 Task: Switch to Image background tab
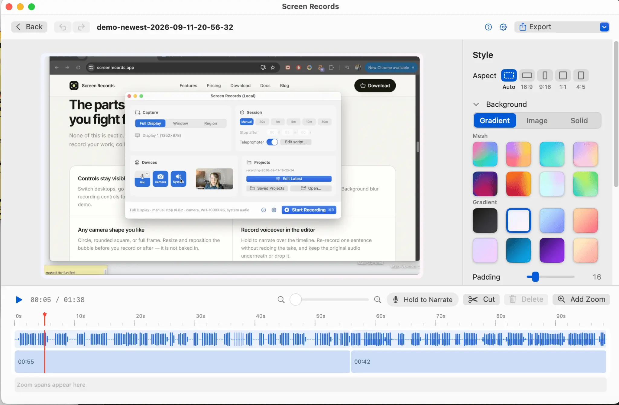[x=537, y=121]
